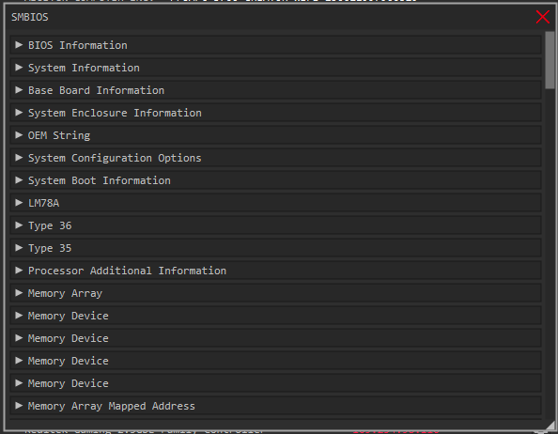Click the arrow beside System Configuration Options
The width and height of the screenshot is (558, 434).
click(x=19, y=158)
